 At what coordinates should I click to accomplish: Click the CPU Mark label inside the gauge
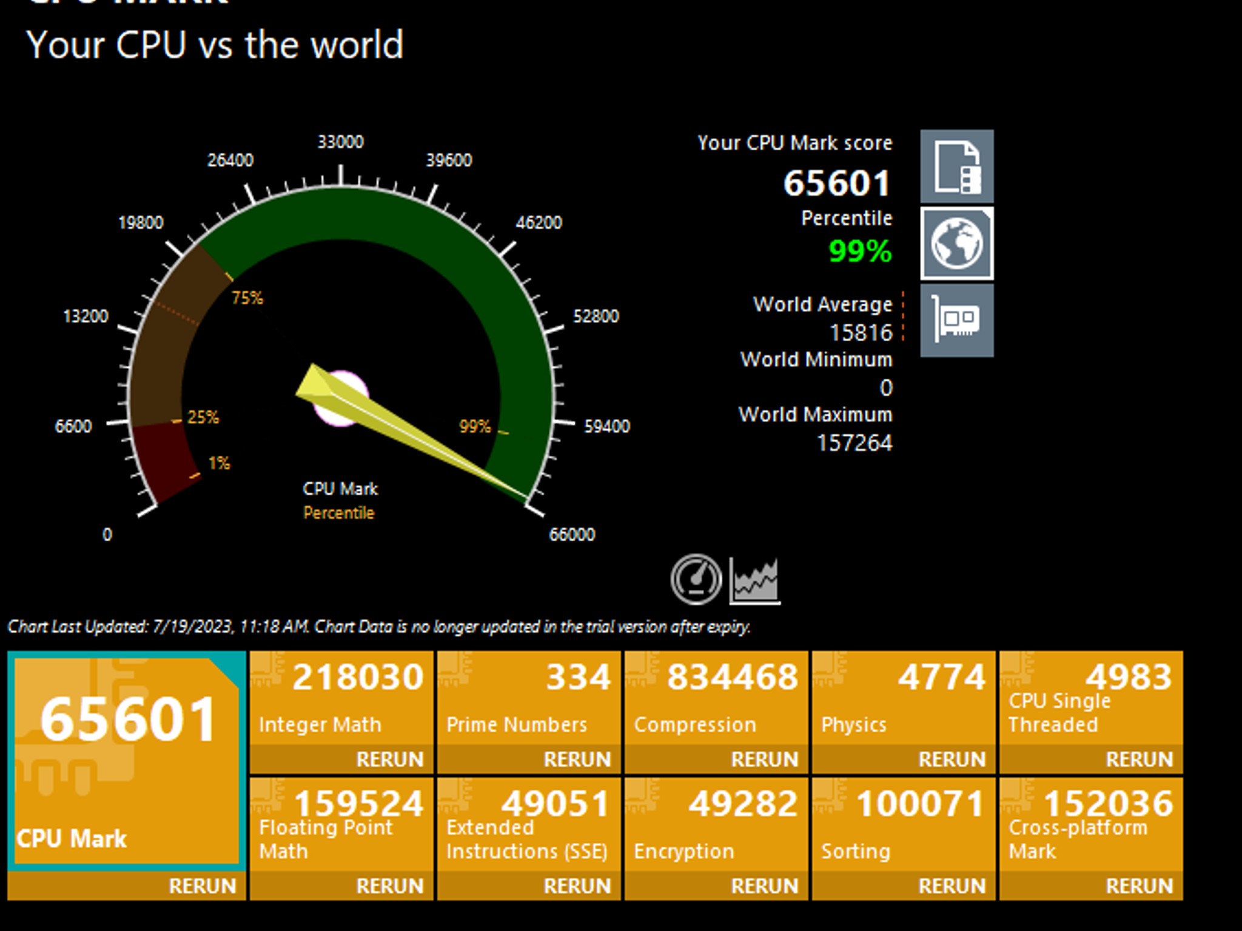(340, 489)
